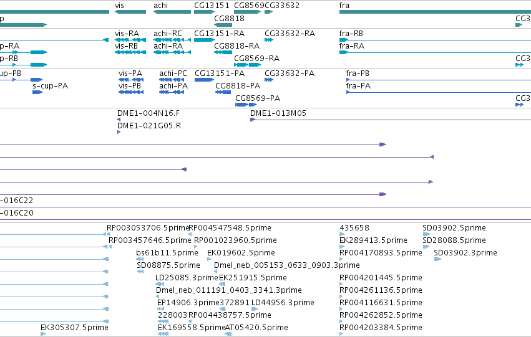Click the RP004201445.5prime EST
531x337 pixels.
(x=341, y=284)
